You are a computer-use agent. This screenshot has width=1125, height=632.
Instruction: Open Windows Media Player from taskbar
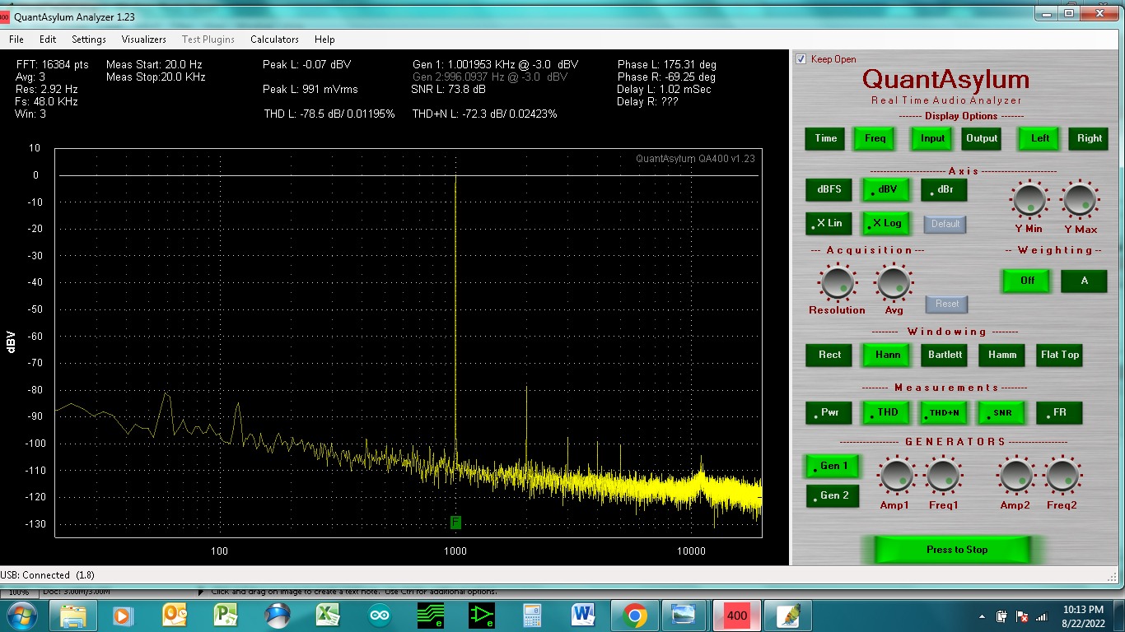point(123,615)
